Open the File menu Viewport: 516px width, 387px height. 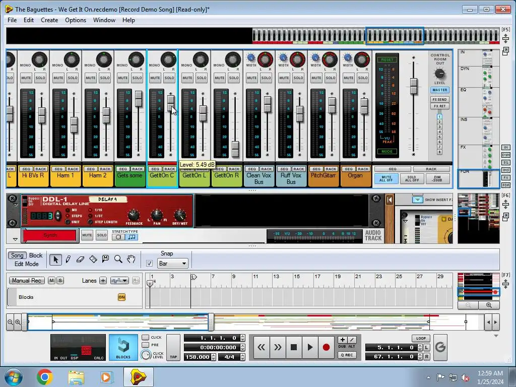12,20
